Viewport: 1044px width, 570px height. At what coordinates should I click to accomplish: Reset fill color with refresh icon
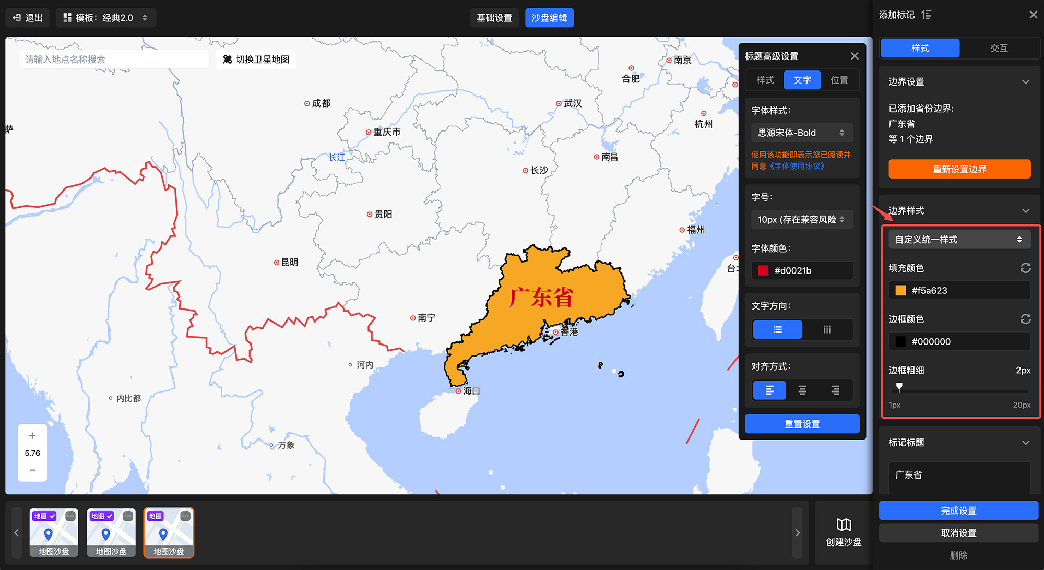click(x=1025, y=268)
